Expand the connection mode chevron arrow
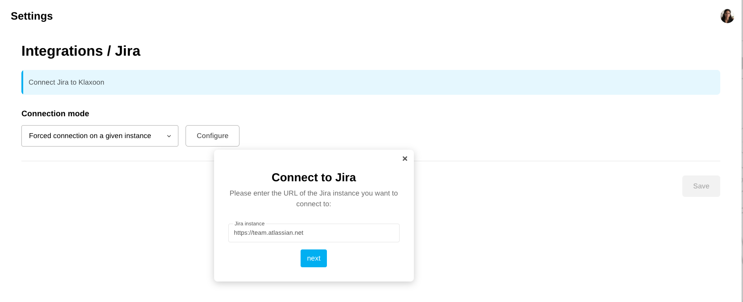This screenshot has height=302, width=743. click(169, 136)
